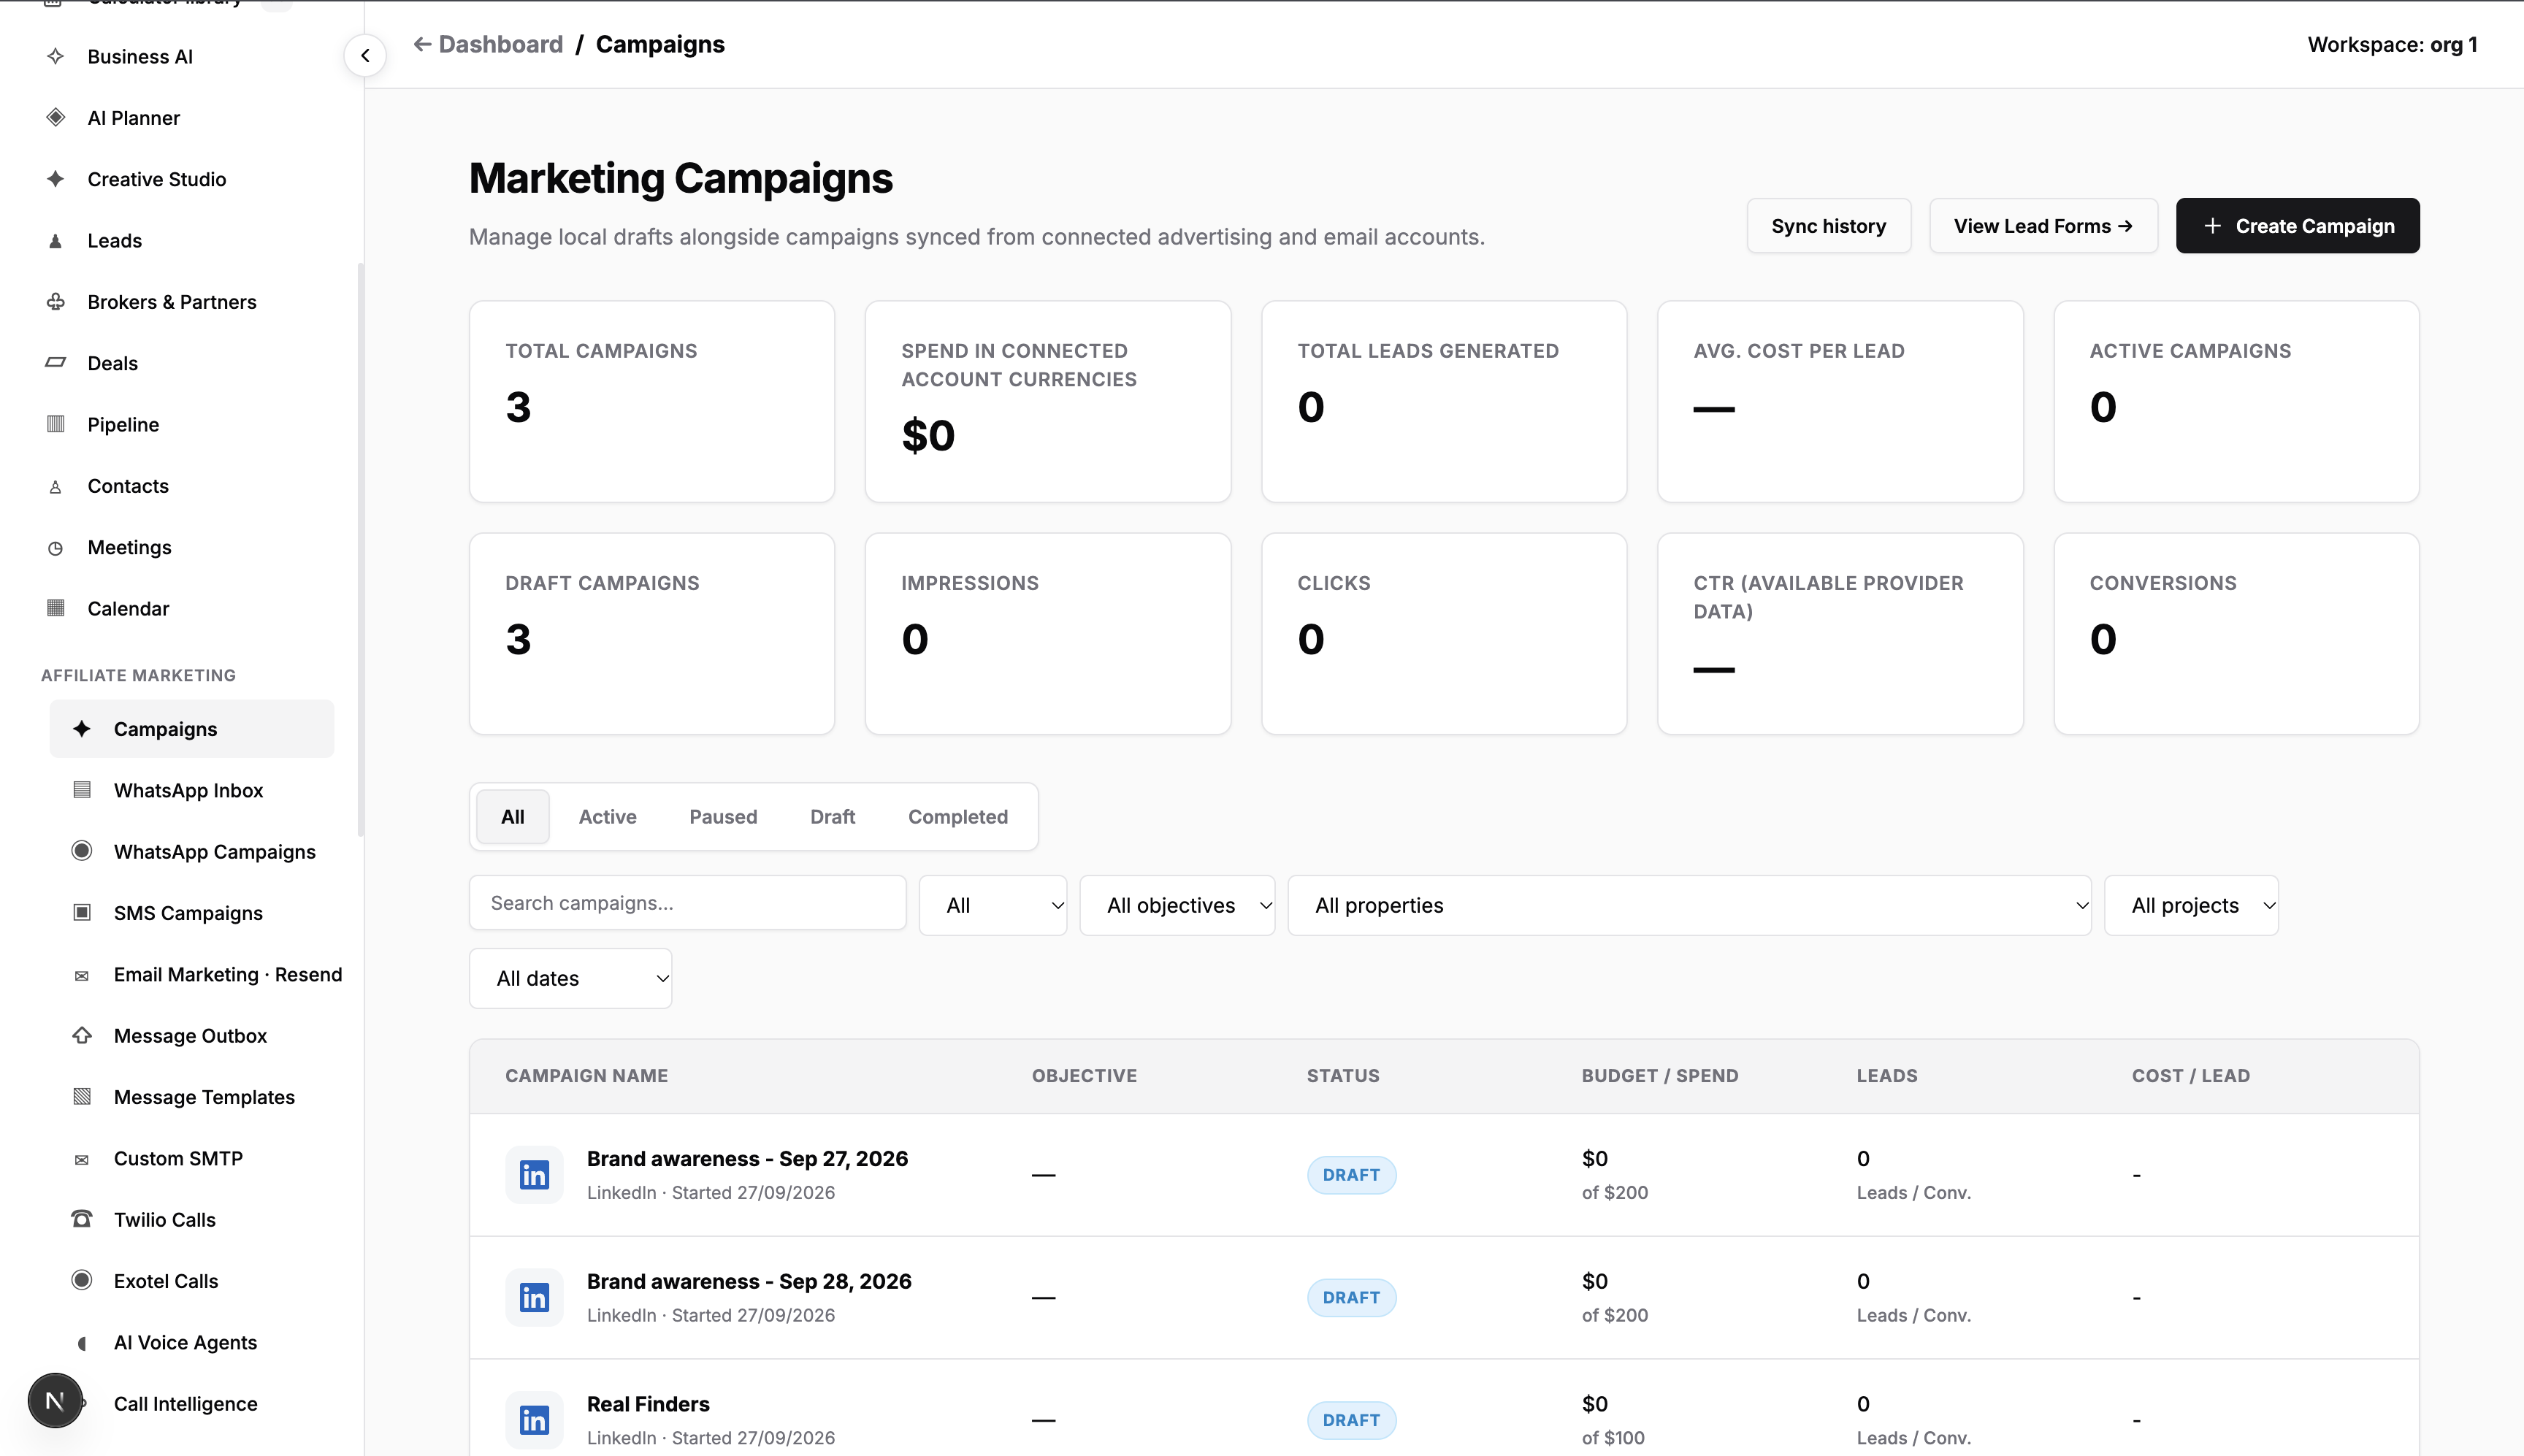
Task: Click the Pipeline sidebar icon
Action: [x=56, y=424]
